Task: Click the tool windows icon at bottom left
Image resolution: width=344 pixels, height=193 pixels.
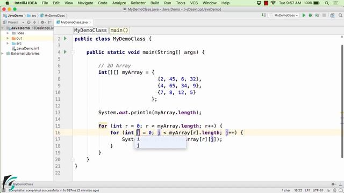Action: point(3,190)
